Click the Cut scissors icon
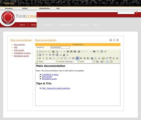 click(x=61, y=51)
